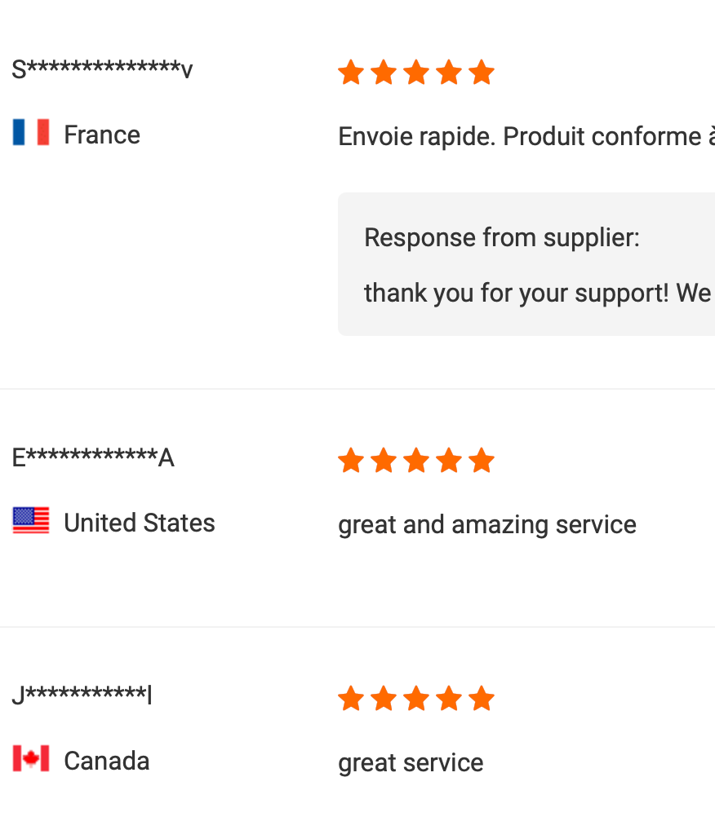
Task: Click fifth star in Canada review rating
Action: point(482,698)
